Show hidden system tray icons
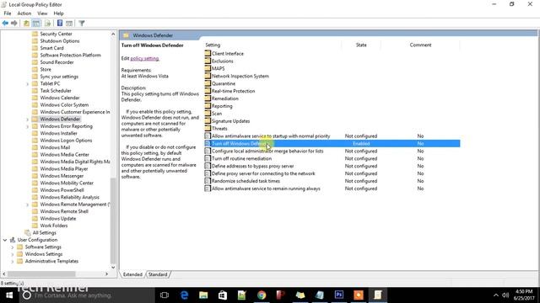540x303 pixels. pos(495,295)
